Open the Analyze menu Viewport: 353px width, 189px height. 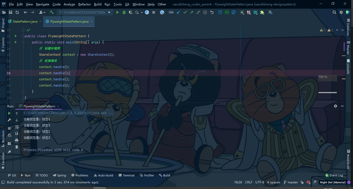pyautogui.click(x=69, y=4)
